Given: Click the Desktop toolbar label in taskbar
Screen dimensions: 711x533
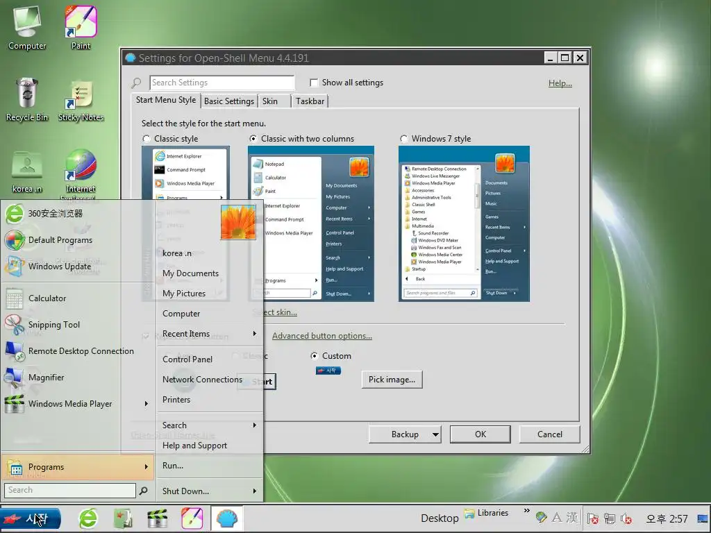Looking at the screenshot, I should [440, 518].
